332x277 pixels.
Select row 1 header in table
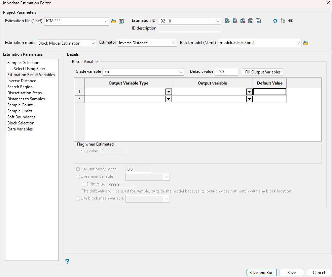(x=80, y=92)
